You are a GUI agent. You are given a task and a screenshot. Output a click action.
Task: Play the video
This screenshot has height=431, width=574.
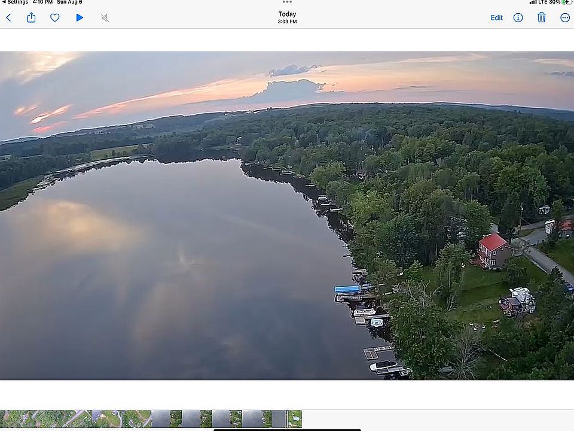80,18
